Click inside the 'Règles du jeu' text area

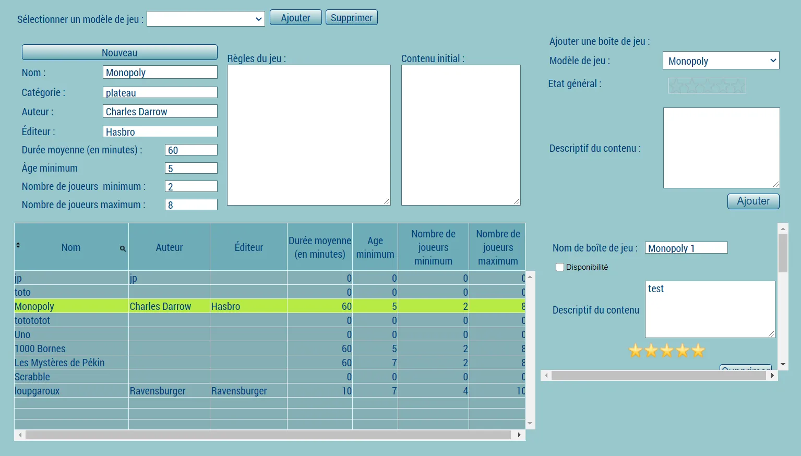tap(309, 135)
